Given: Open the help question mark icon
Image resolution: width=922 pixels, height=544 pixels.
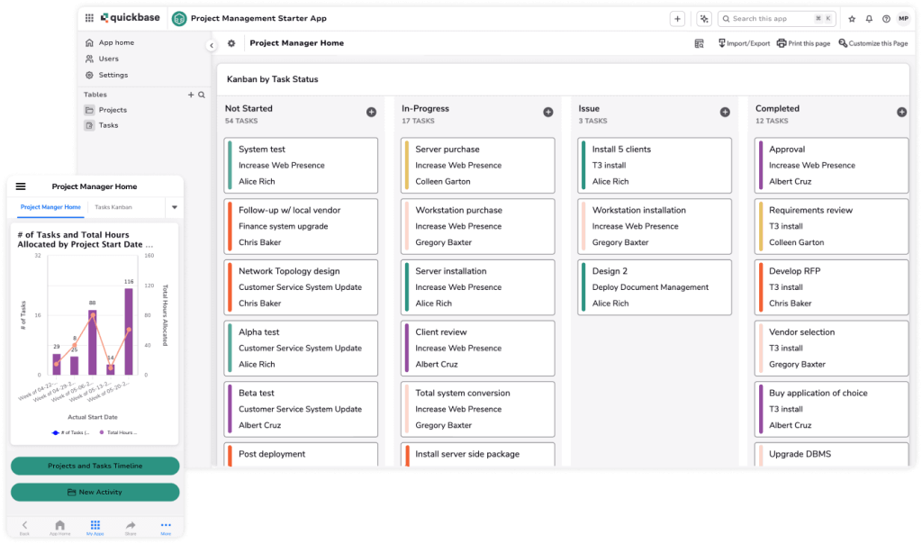Looking at the screenshot, I should pos(886,19).
